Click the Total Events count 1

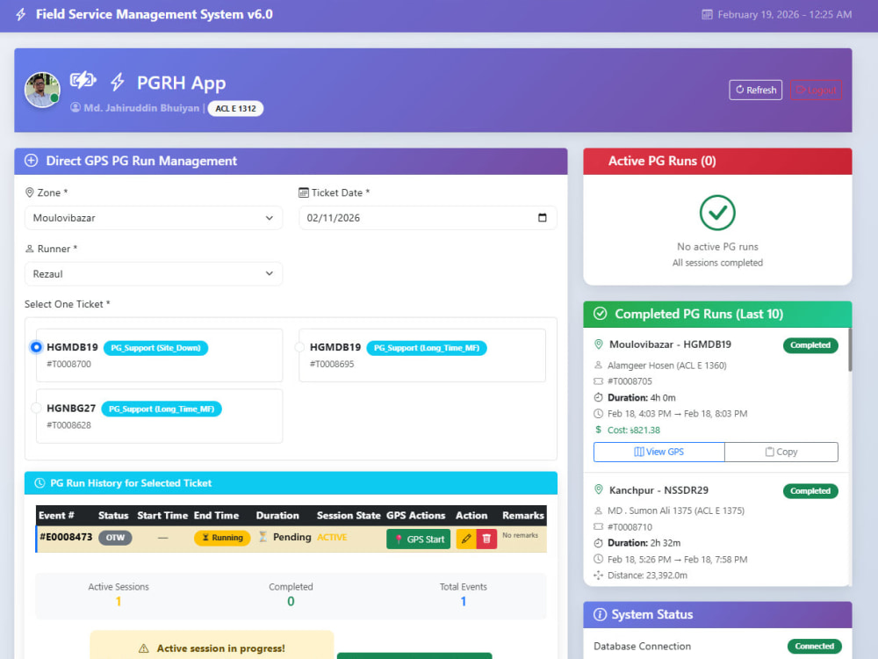pos(463,602)
